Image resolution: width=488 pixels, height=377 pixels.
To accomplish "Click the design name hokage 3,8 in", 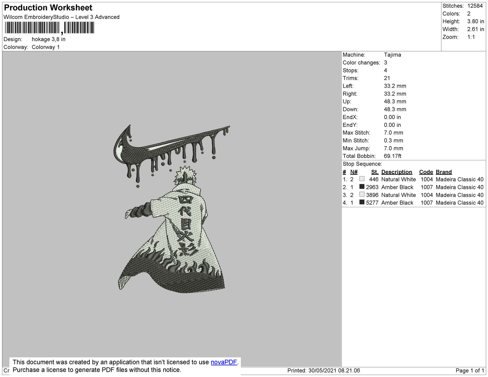I will click(x=49, y=39).
